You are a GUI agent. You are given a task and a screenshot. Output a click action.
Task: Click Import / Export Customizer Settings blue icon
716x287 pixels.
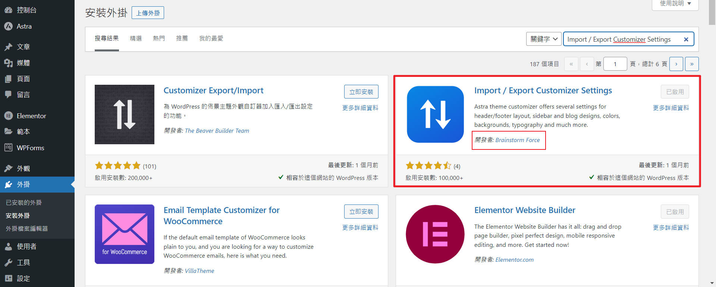435,115
